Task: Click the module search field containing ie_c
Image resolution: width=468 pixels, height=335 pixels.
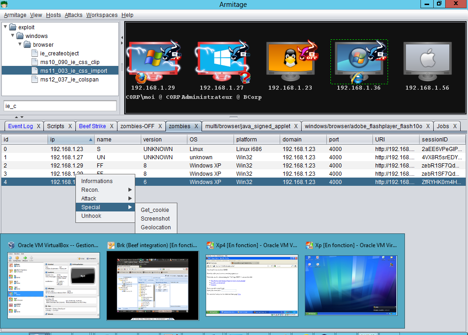Action: (x=60, y=106)
